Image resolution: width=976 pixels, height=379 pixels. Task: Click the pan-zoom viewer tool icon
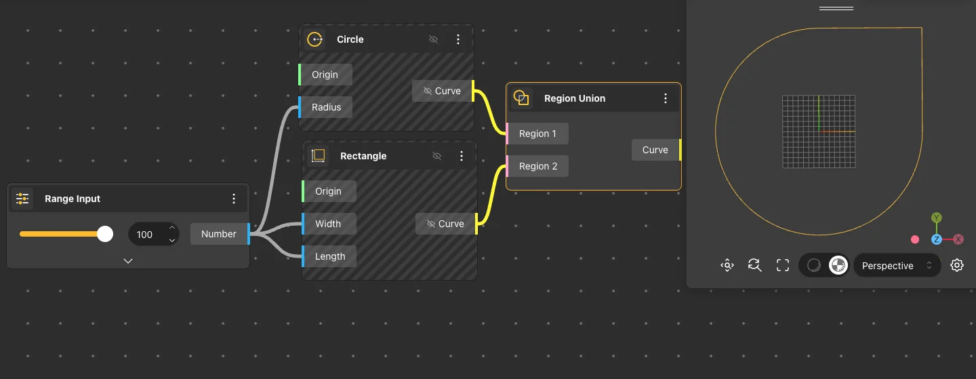coord(727,266)
